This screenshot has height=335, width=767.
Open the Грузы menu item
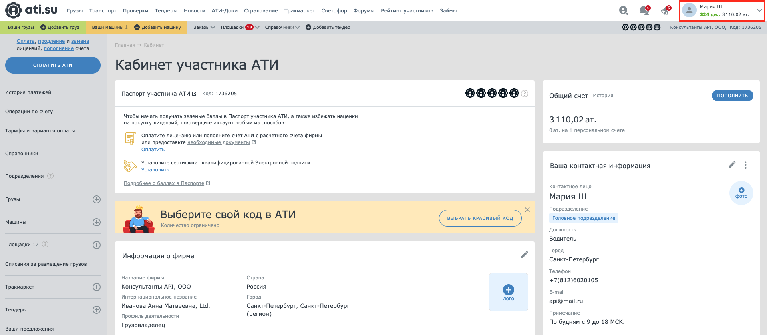tap(74, 11)
